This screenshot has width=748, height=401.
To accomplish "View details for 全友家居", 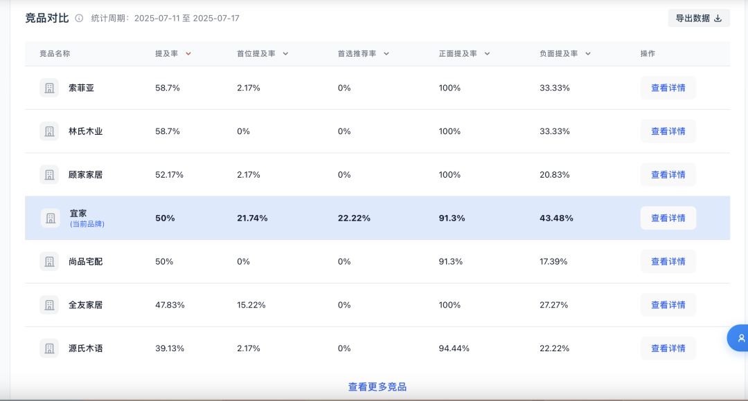I will (x=668, y=305).
